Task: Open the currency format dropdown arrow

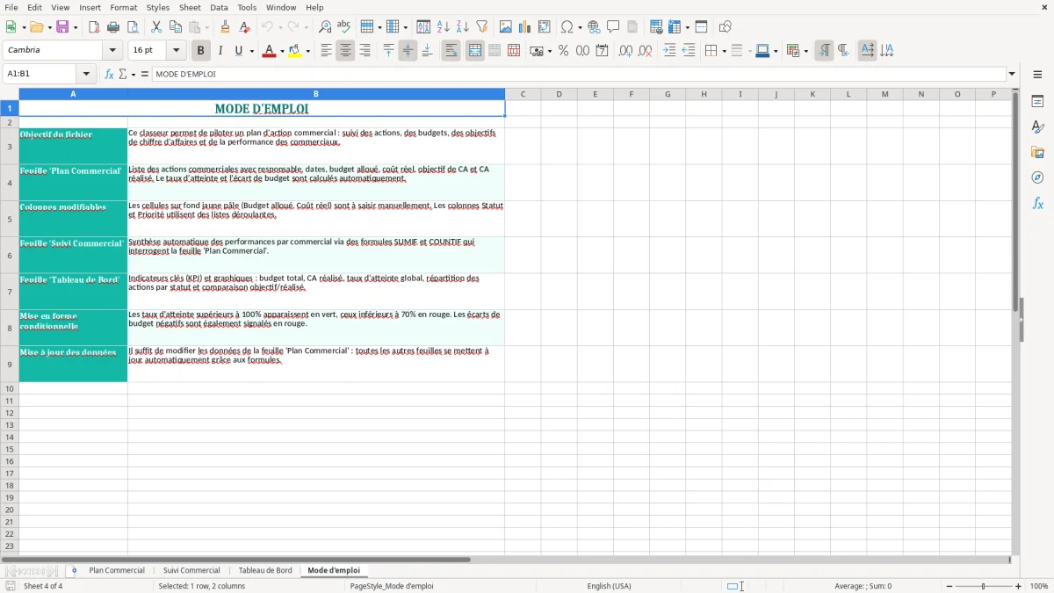Action: (x=550, y=51)
